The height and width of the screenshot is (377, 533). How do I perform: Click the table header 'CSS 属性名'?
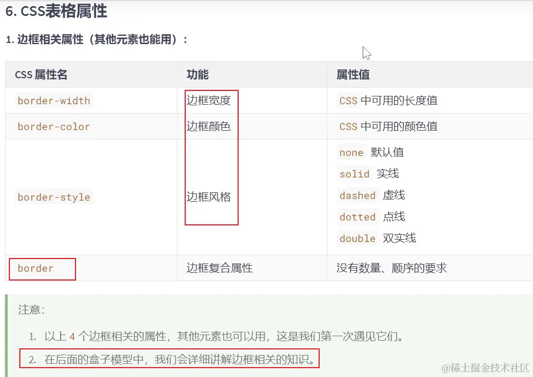[41, 74]
